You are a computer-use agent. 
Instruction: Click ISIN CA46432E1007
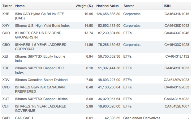[177, 106]
